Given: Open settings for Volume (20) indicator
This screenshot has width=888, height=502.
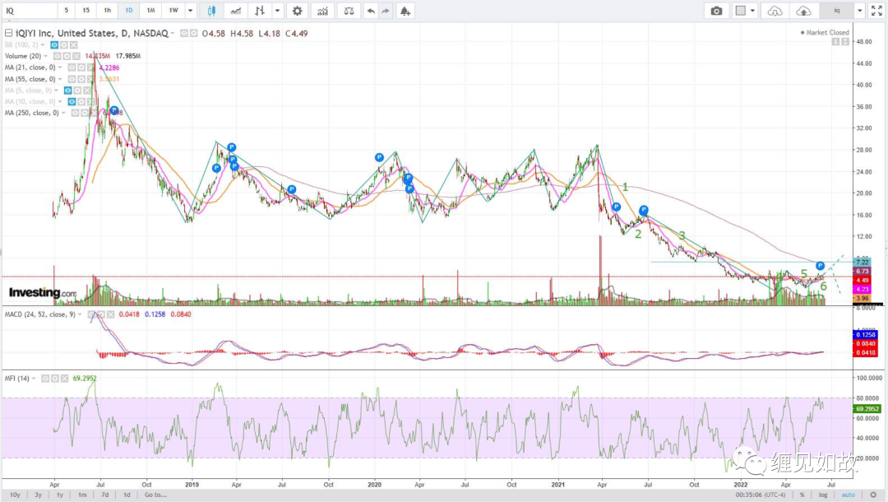Looking at the screenshot, I should (67, 56).
